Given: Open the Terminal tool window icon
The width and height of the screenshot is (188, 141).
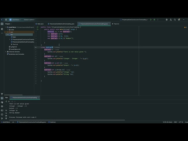Looking at the screenshot, I should coord(2,110).
